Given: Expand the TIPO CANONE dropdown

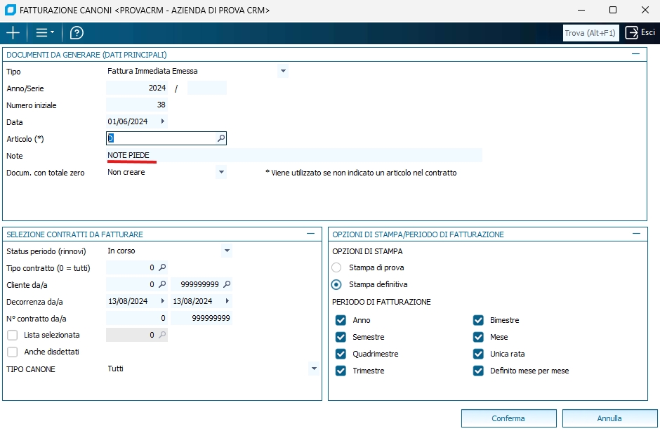Looking at the screenshot, I should click(x=313, y=369).
